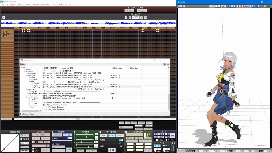Click the interpolation curve graph
272x153 pixels.
10,143
